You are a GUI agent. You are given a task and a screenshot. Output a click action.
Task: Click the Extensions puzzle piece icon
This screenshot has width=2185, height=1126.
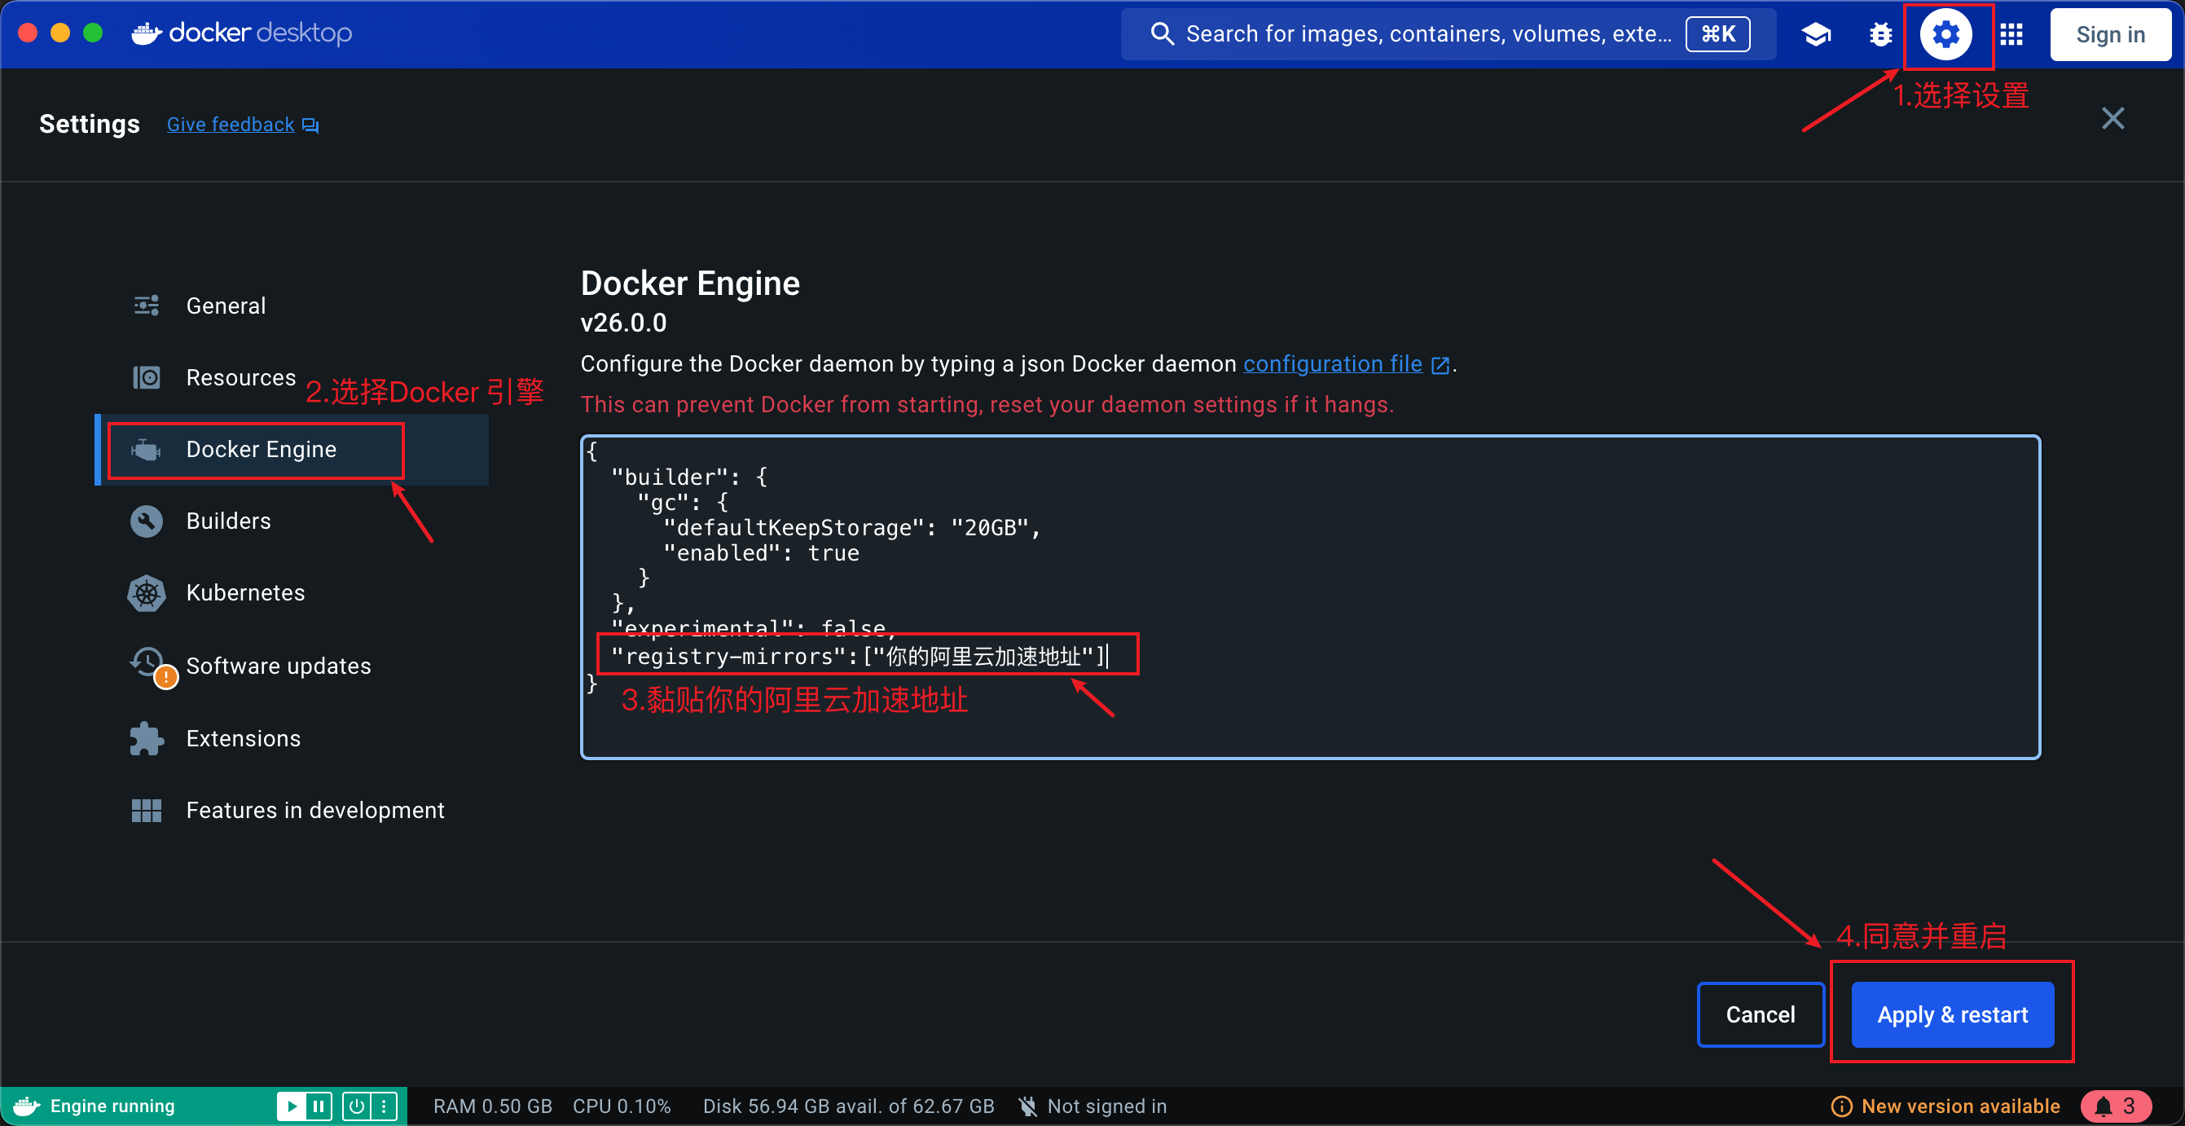click(x=147, y=738)
